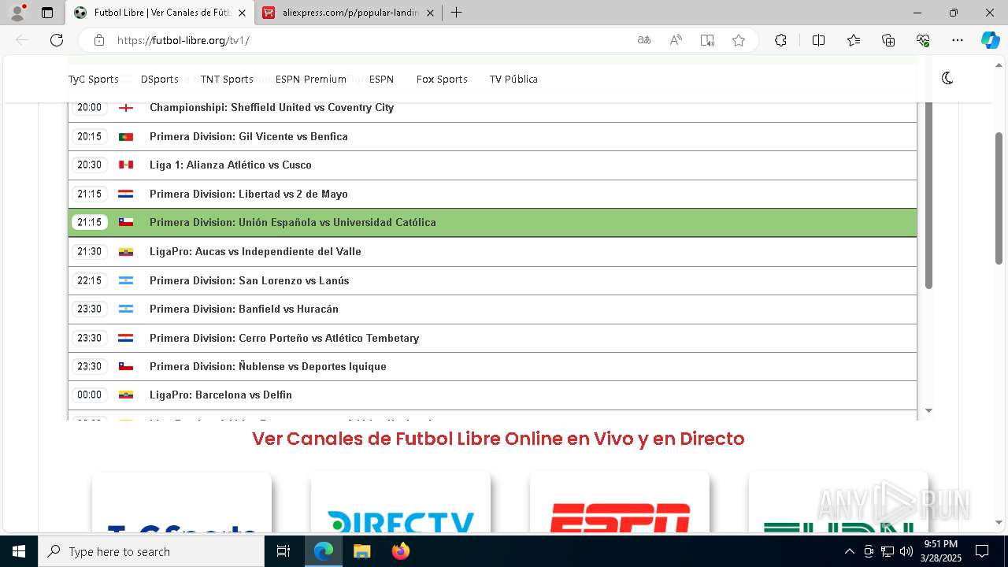
Task: Close the Futbol Libre tab
Action: pos(242,13)
